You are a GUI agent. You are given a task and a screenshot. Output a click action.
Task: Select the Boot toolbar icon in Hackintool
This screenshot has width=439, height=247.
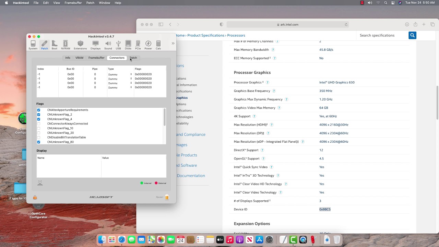coord(55,45)
